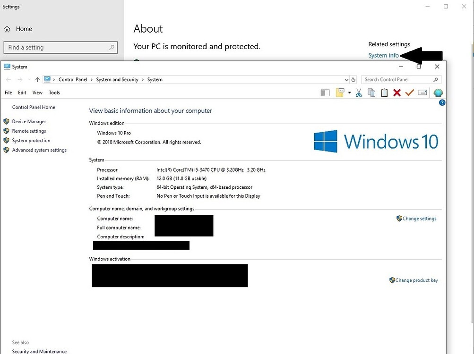The height and width of the screenshot is (354, 474).
Task: Click the Copy icon on the toolbar
Action: [371, 93]
